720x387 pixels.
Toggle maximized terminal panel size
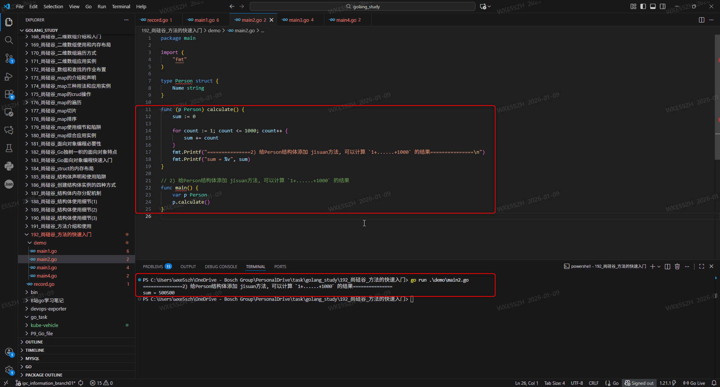(x=702, y=267)
